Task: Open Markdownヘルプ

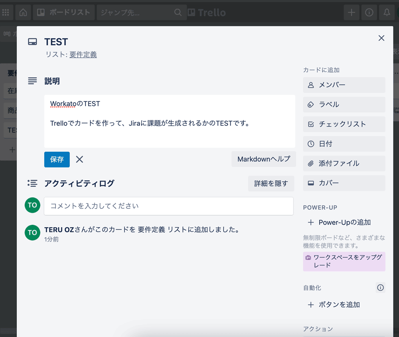Action: click(x=264, y=159)
